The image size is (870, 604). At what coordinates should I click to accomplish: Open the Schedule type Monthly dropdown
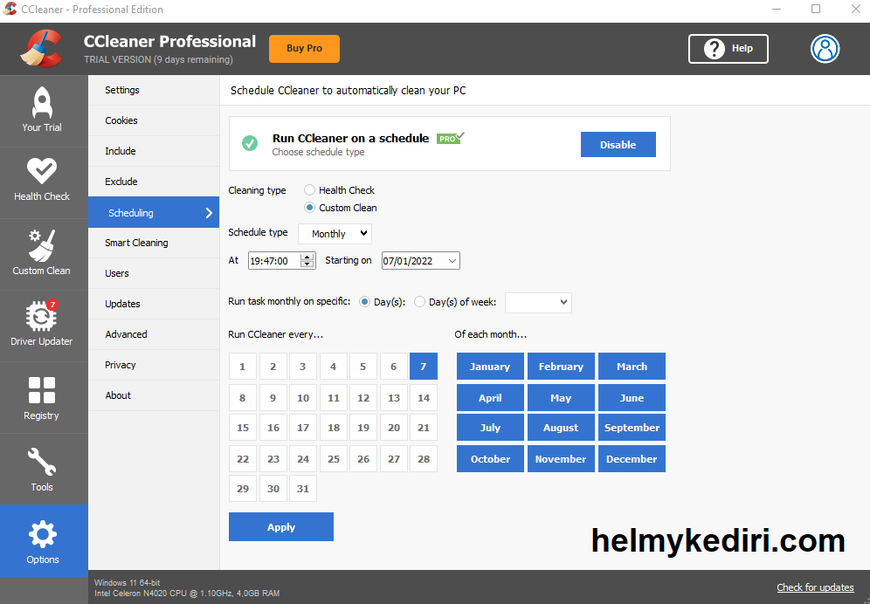coord(335,234)
